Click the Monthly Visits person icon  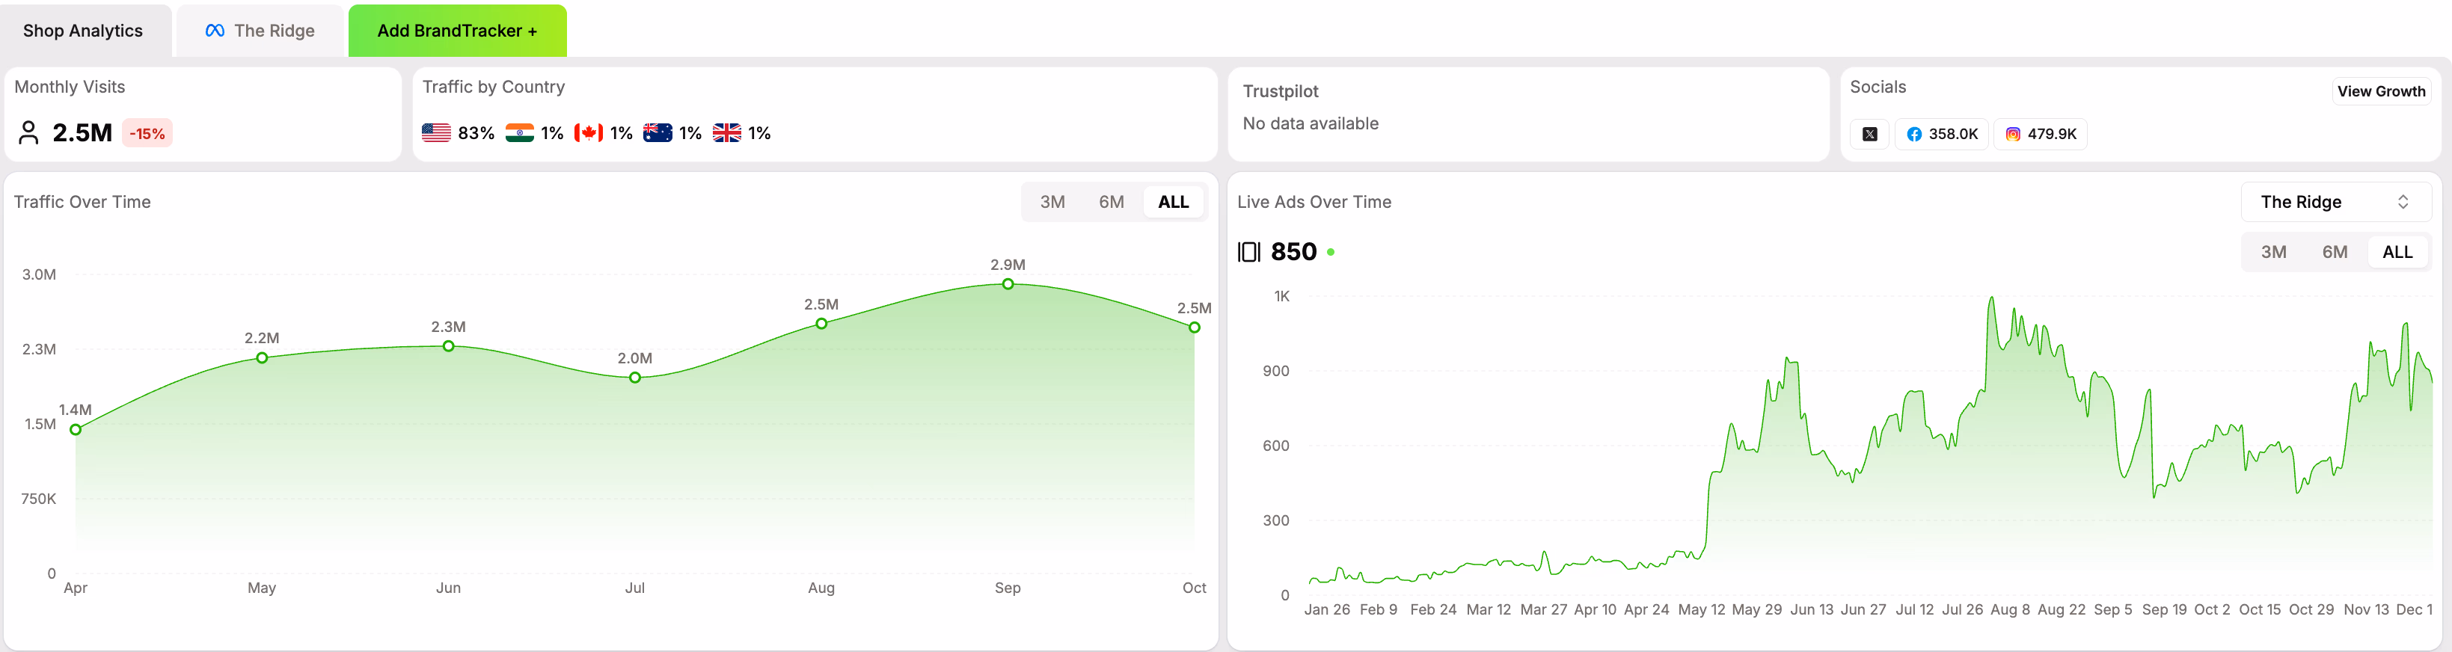point(28,133)
